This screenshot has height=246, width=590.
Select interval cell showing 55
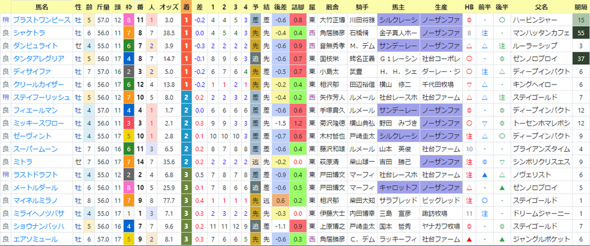tap(581, 33)
